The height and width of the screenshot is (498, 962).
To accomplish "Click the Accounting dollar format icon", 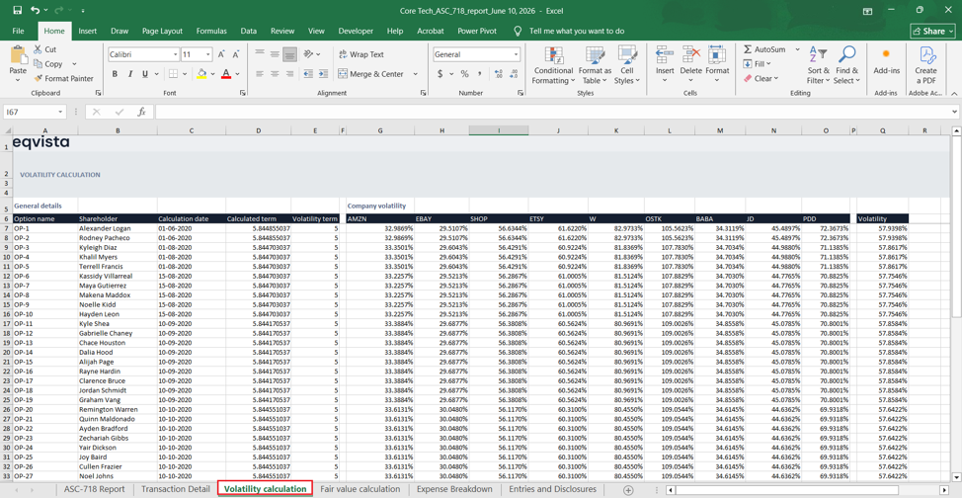I will (441, 74).
